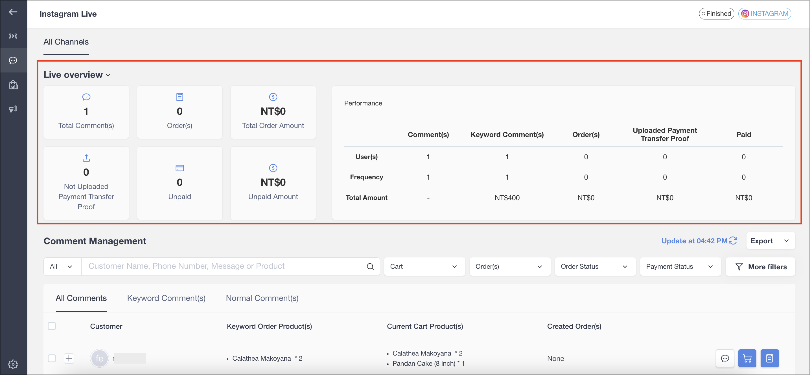
Task: Click the Order(s) document icon
Action: pos(179,97)
